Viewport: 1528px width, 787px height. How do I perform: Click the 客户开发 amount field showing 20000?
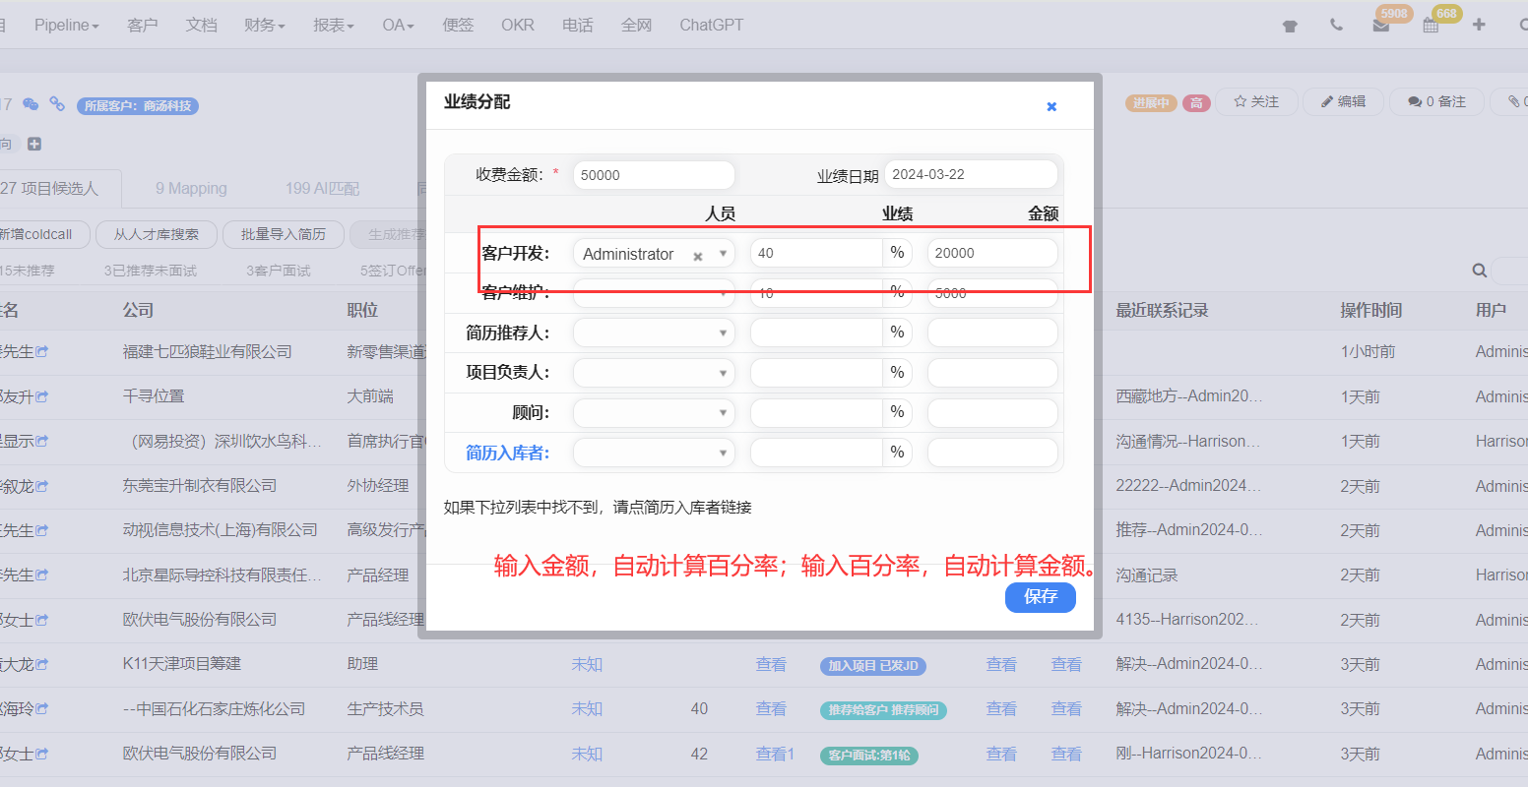tap(992, 253)
